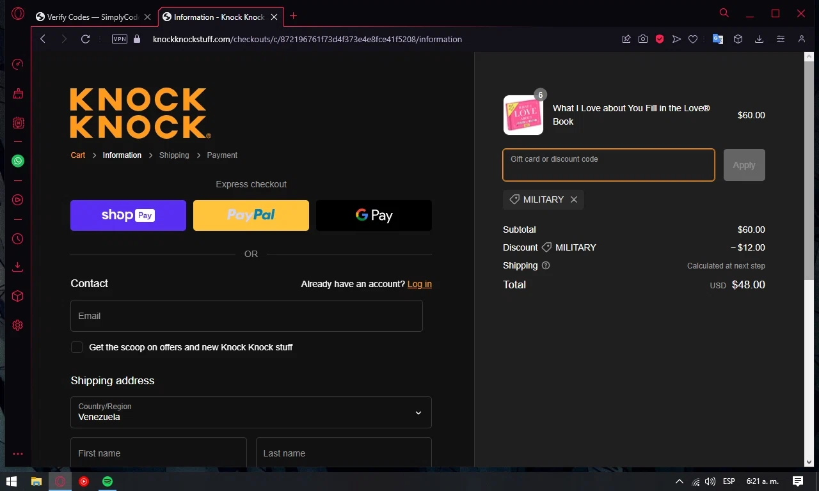Reload the current page

coord(85,39)
